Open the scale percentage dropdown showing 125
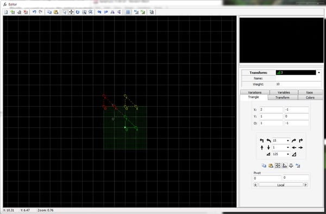This screenshot has height=214, width=326. point(288,154)
